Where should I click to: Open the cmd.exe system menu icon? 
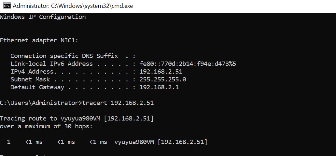[x=7, y=6]
